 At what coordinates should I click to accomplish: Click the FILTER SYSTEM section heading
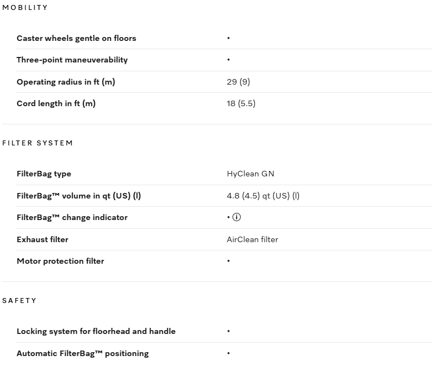coord(38,143)
